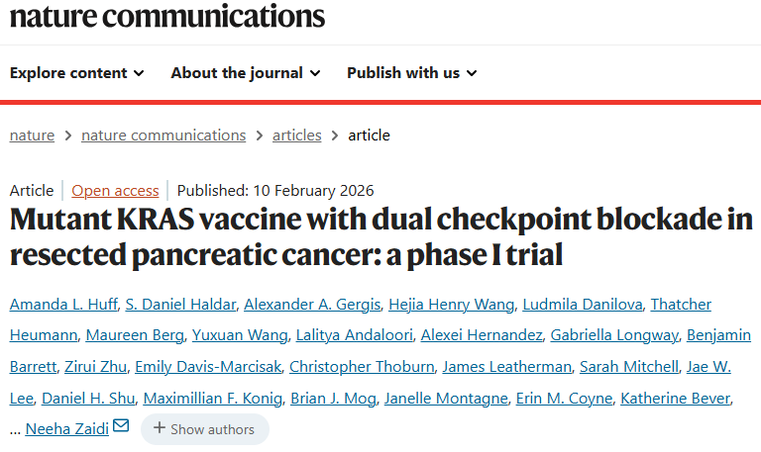Expand the Publish with us menu

[x=411, y=72]
